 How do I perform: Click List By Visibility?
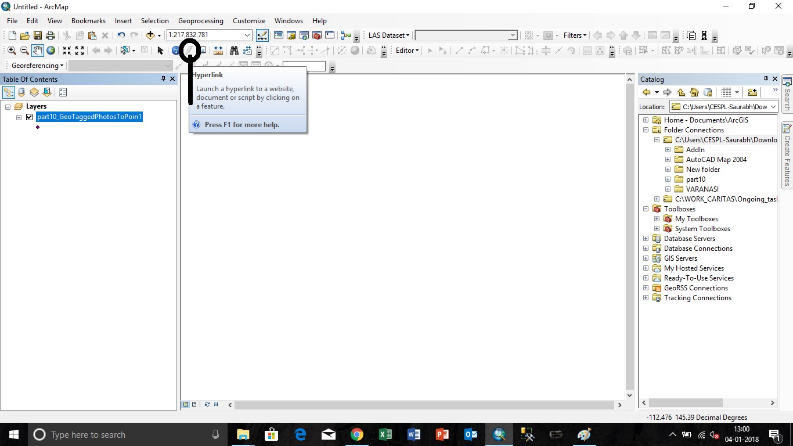34,92
